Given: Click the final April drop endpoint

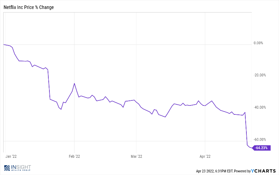Looking at the screenshot, I should 251,148.
